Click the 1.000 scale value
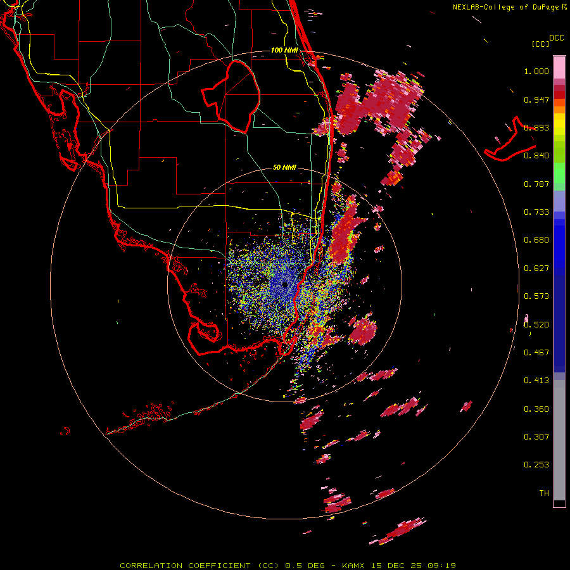This screenshot has width=570, height=570. coord(536,71)
